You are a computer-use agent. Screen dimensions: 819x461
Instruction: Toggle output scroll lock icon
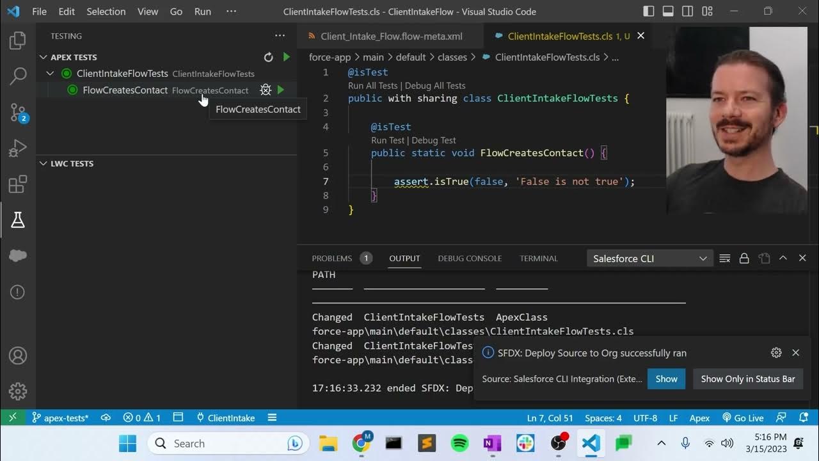(x=744, y=258)
